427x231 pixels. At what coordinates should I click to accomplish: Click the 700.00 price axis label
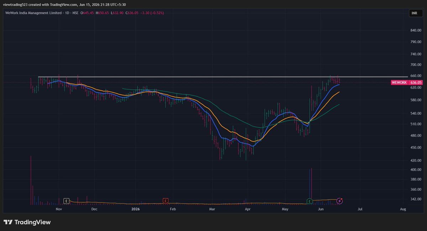click(416, 65)
